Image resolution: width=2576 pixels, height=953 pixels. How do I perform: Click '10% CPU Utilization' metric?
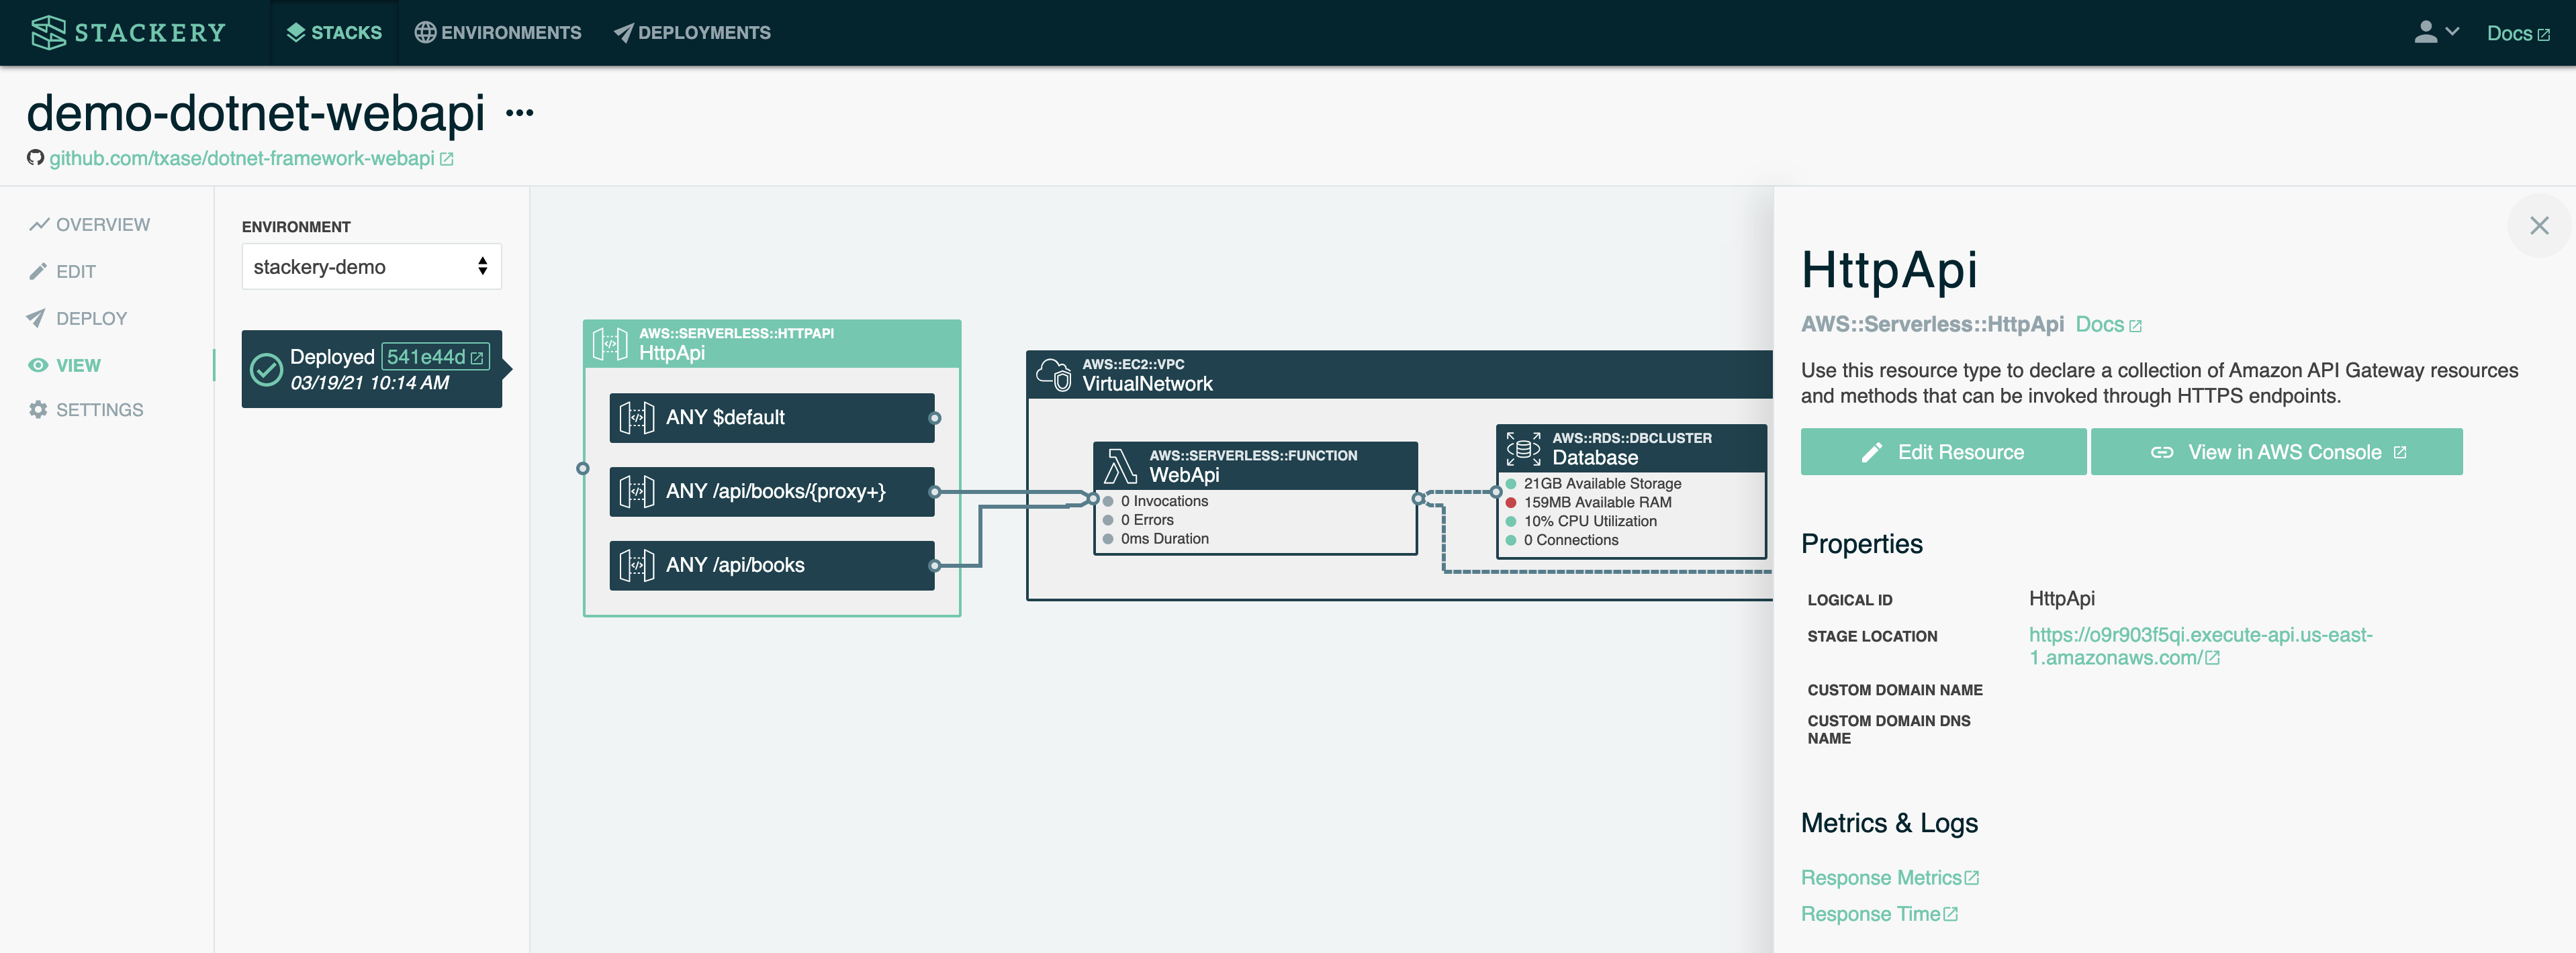(x=1582, y=521)
